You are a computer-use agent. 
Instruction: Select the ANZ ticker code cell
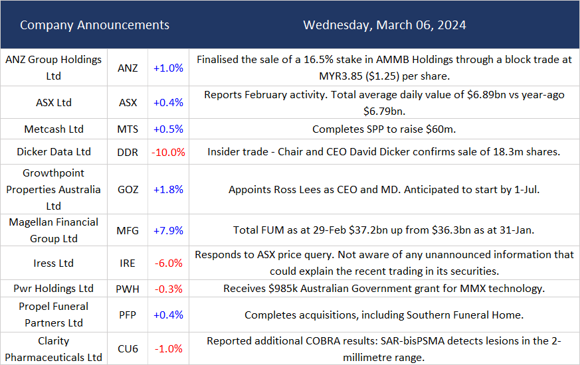point(128,68)
